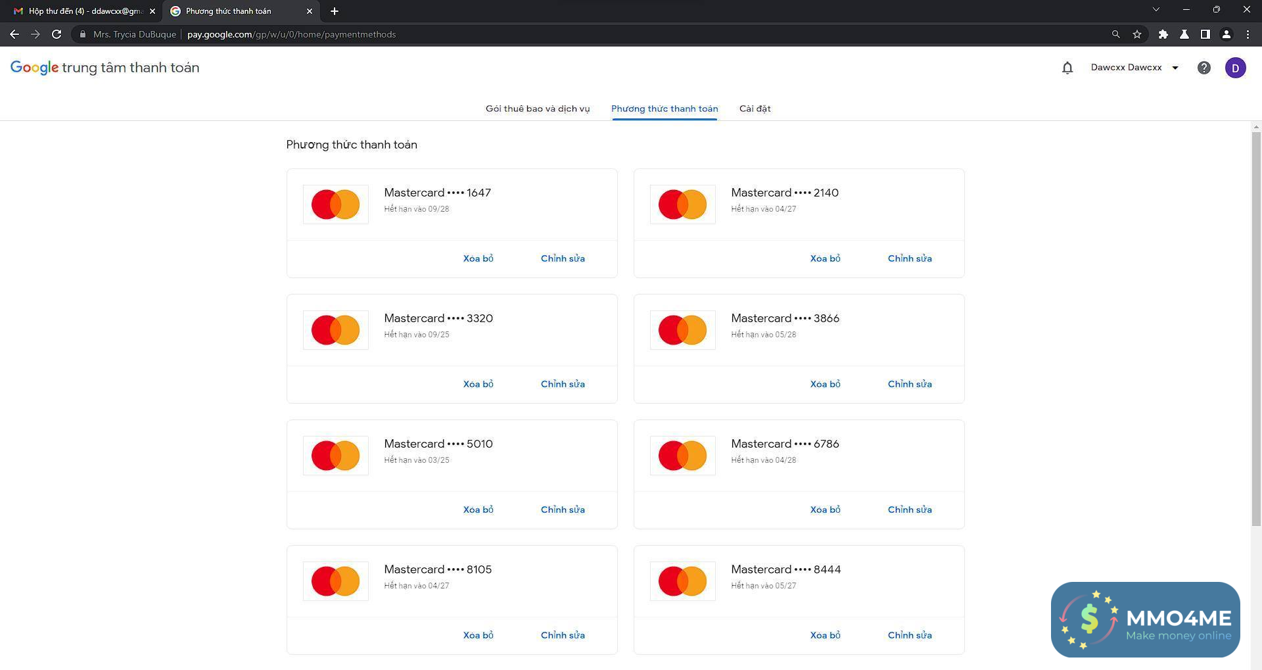Viewport: 1262px width, 670px height.
Task: Bookmark this page with star icon
Action: tap(1137, 34)
